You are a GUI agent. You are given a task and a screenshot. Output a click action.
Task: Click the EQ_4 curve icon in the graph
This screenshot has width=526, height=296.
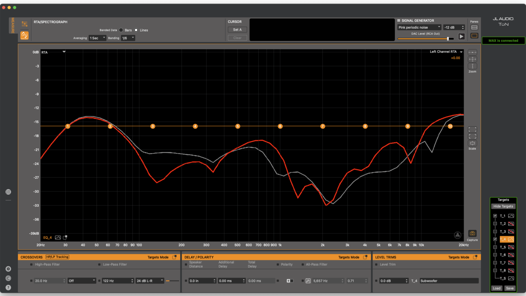(58, 238)
